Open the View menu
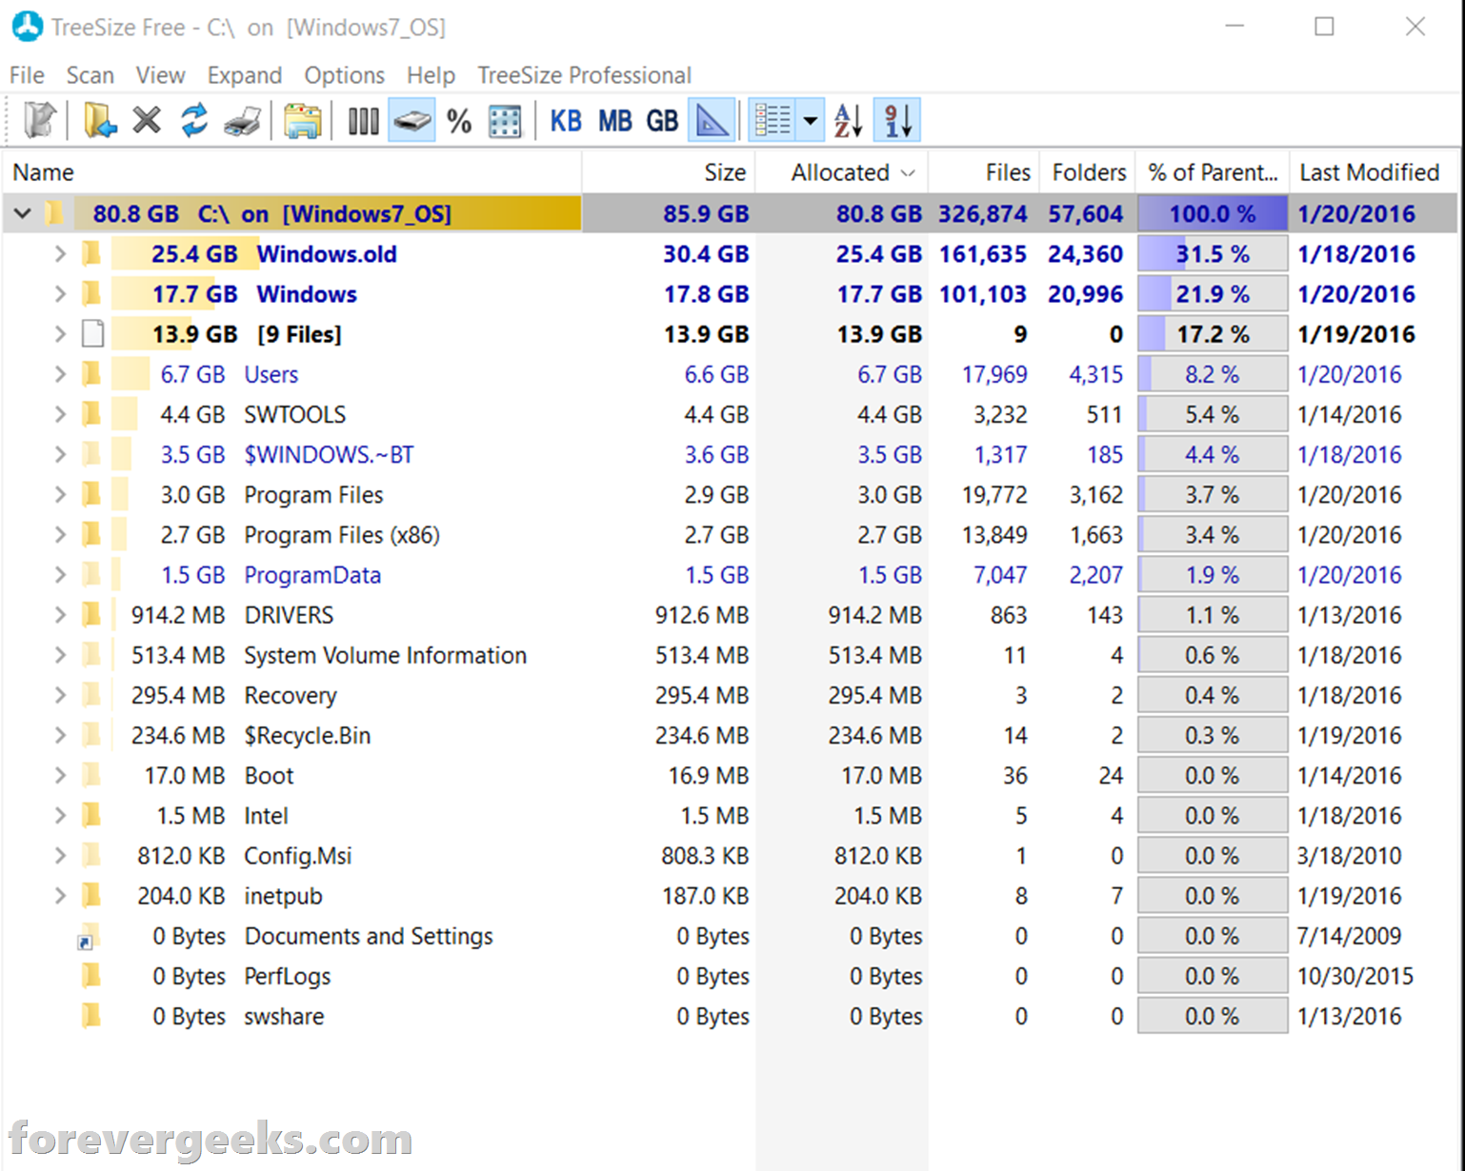The height and width of the screenshot is (1171, 1465). tap(160, 75)
